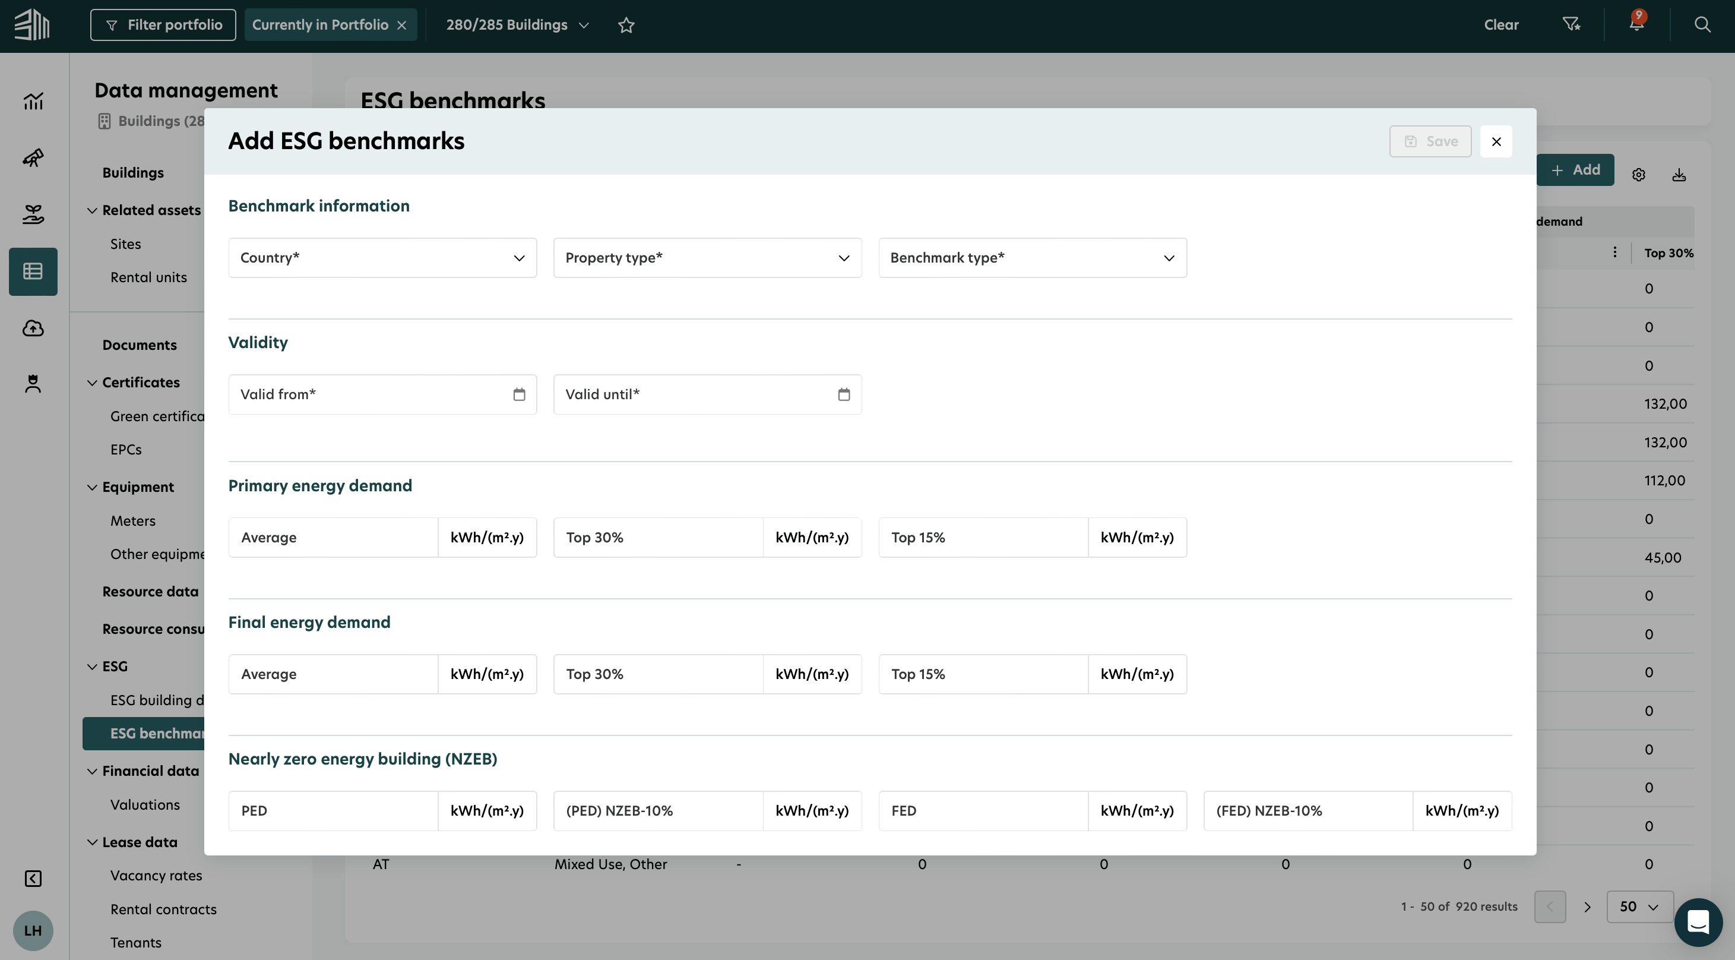The height and width of the screenshot is (960, 1735).
Task: Collapse the sidebar panel icon
Action: [x=32, y=879]
